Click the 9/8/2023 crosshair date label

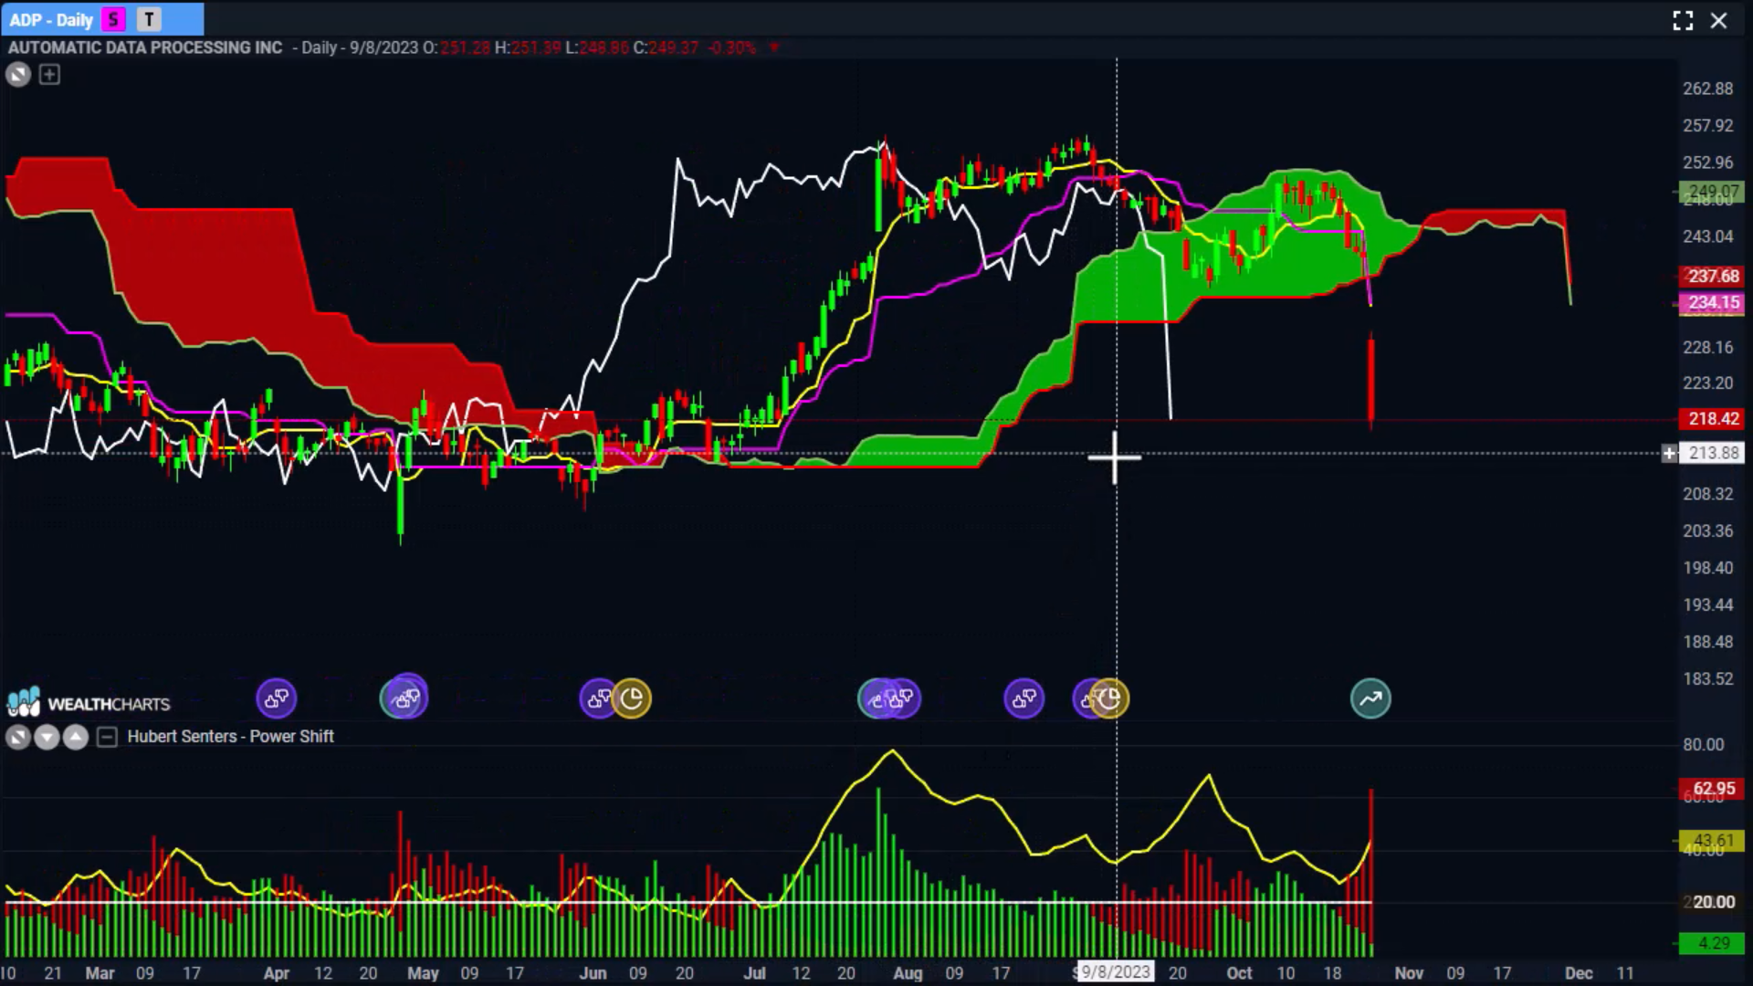click(x=1115, y=972)
